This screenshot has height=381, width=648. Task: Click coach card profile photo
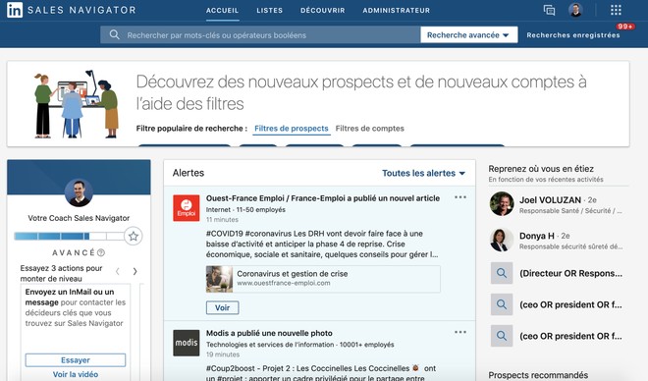click(79, 192)
